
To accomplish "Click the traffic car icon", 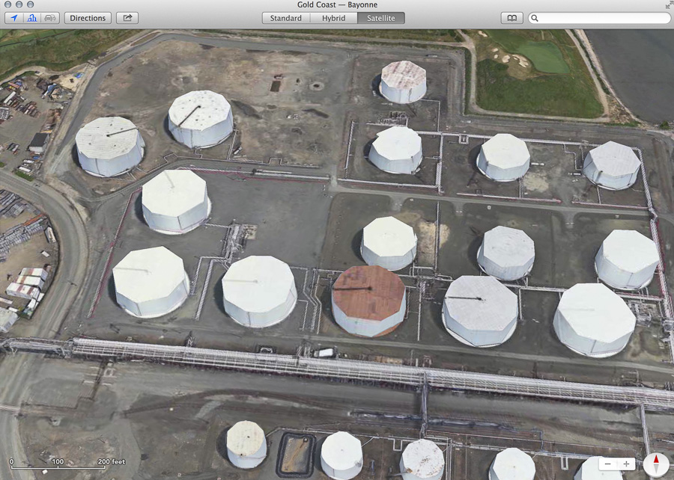I will click(x=49, y=17).
